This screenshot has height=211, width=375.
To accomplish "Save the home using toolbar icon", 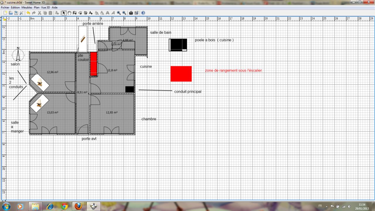I will tap(16, 13).
